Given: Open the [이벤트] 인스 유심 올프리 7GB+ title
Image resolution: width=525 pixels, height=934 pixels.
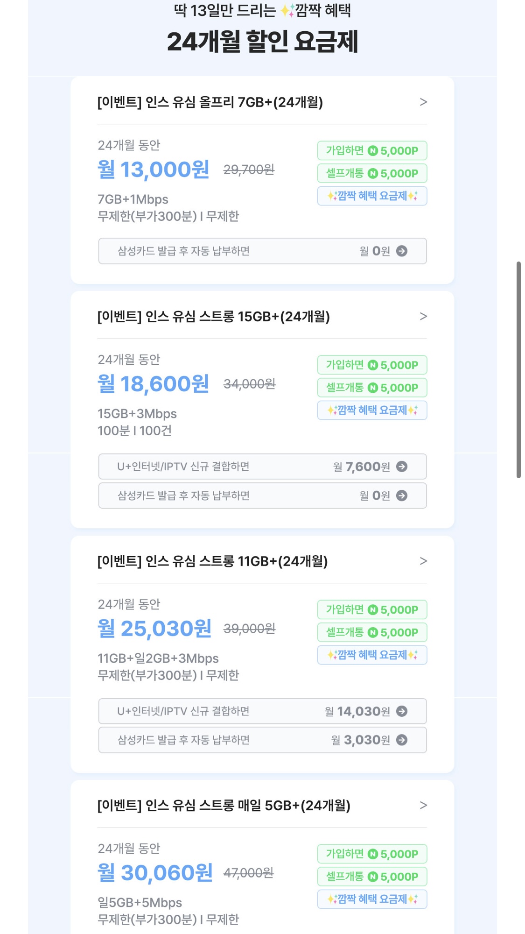Looking at the screenshot, I should (x=210, y=102).
